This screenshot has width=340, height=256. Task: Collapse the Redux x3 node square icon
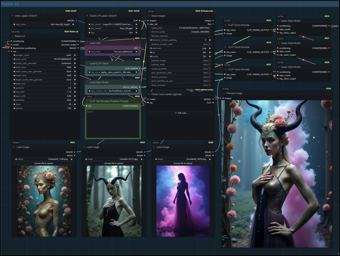pos(12,36)
